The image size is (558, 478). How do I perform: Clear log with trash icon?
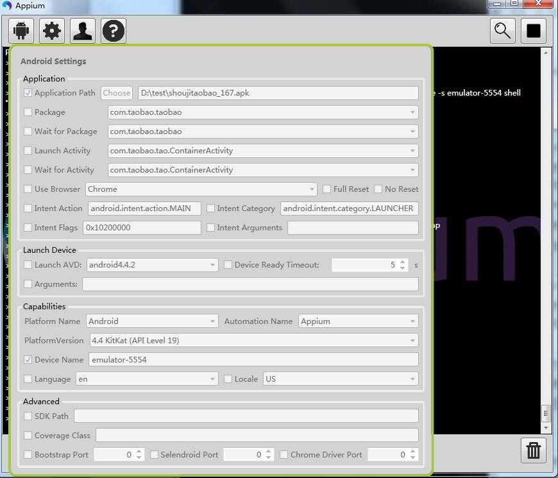click(534, 450)
